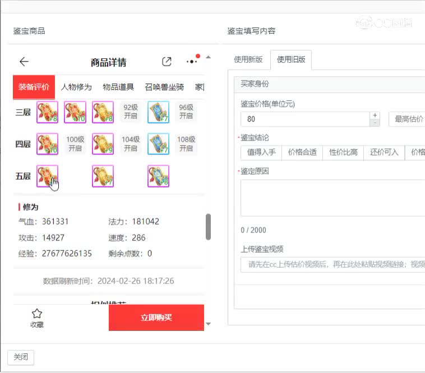Click the 鉴宝价格 input showing 80
The width and height of the screenshot is (425, 373).
(305, 119)
